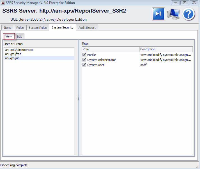Click the Processing complete status text
The image size is (200, 169).
14,165
